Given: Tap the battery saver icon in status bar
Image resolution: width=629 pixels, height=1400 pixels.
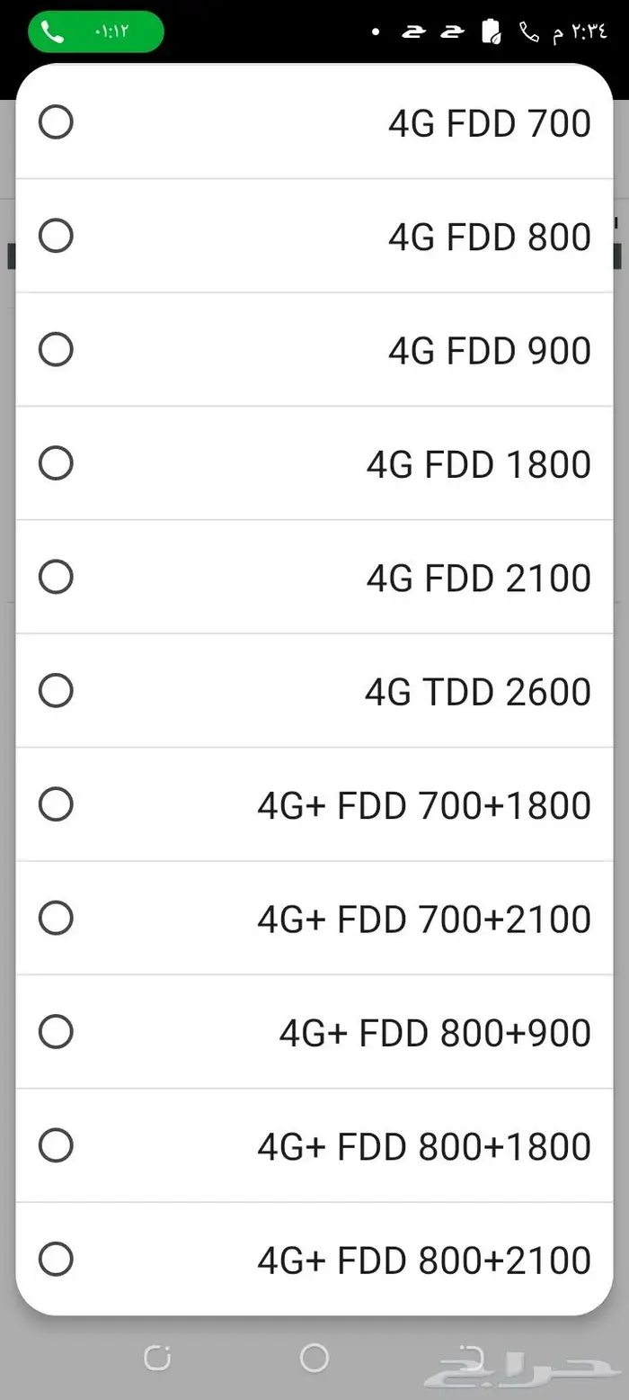Looking at the screenshot, I should 492,32.
